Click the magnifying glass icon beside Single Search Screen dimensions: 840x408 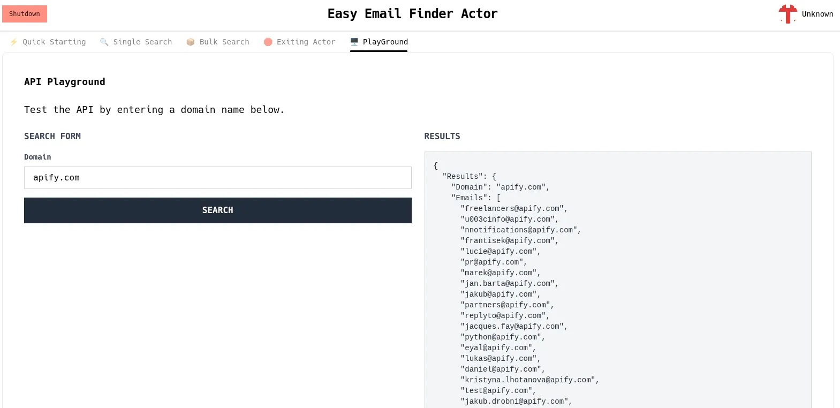coord(104,42)
